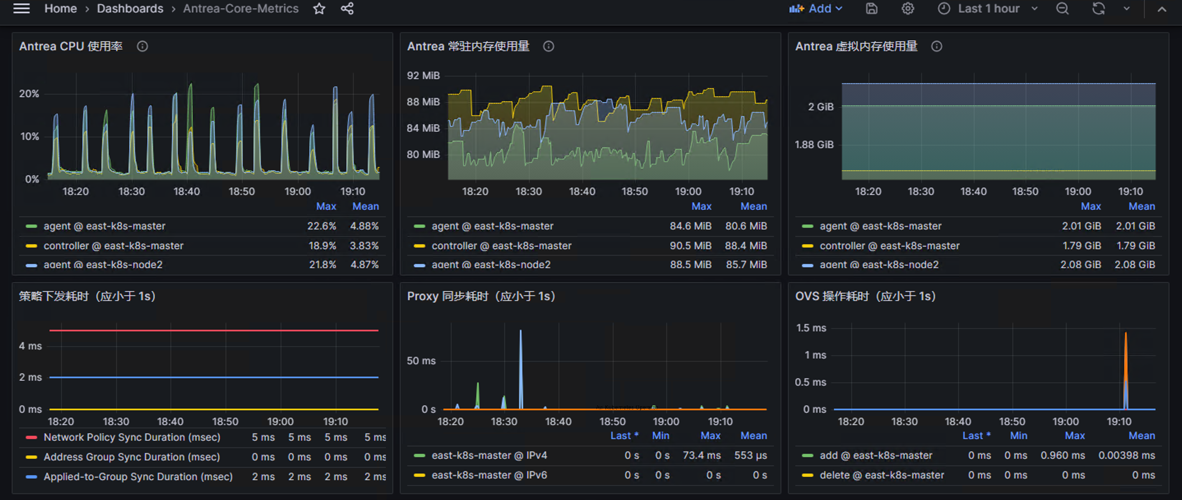The height and width of the screenshot is (500, 1182).
Task: Open dashboard settings gear
Action: pyautogui.click(x=908, y=8)
